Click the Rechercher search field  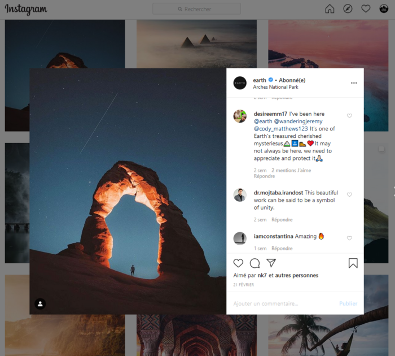coord(196,9)
